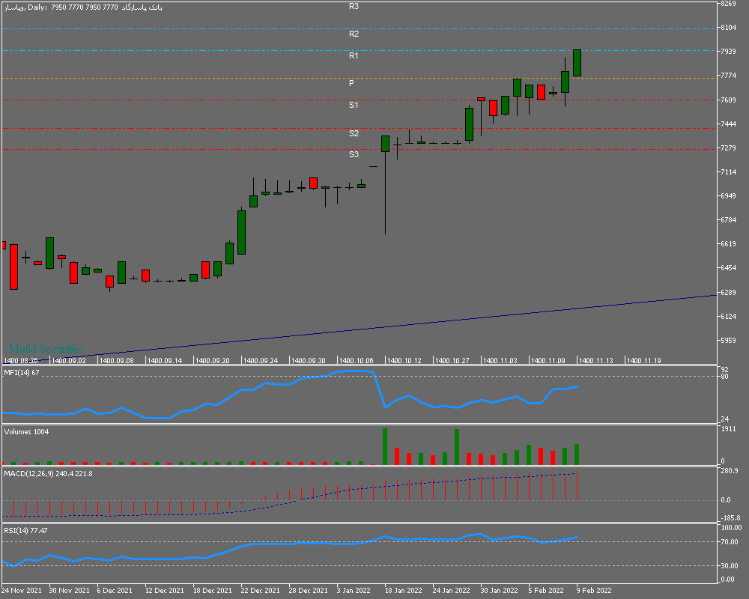The width and height of the screenshot is (749, 599).
Task: Select the latest tall green candlestick
Action: [x=577, y=63]
